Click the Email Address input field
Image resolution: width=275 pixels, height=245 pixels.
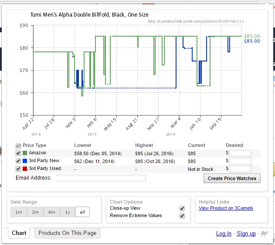click(x=101, y=178)
